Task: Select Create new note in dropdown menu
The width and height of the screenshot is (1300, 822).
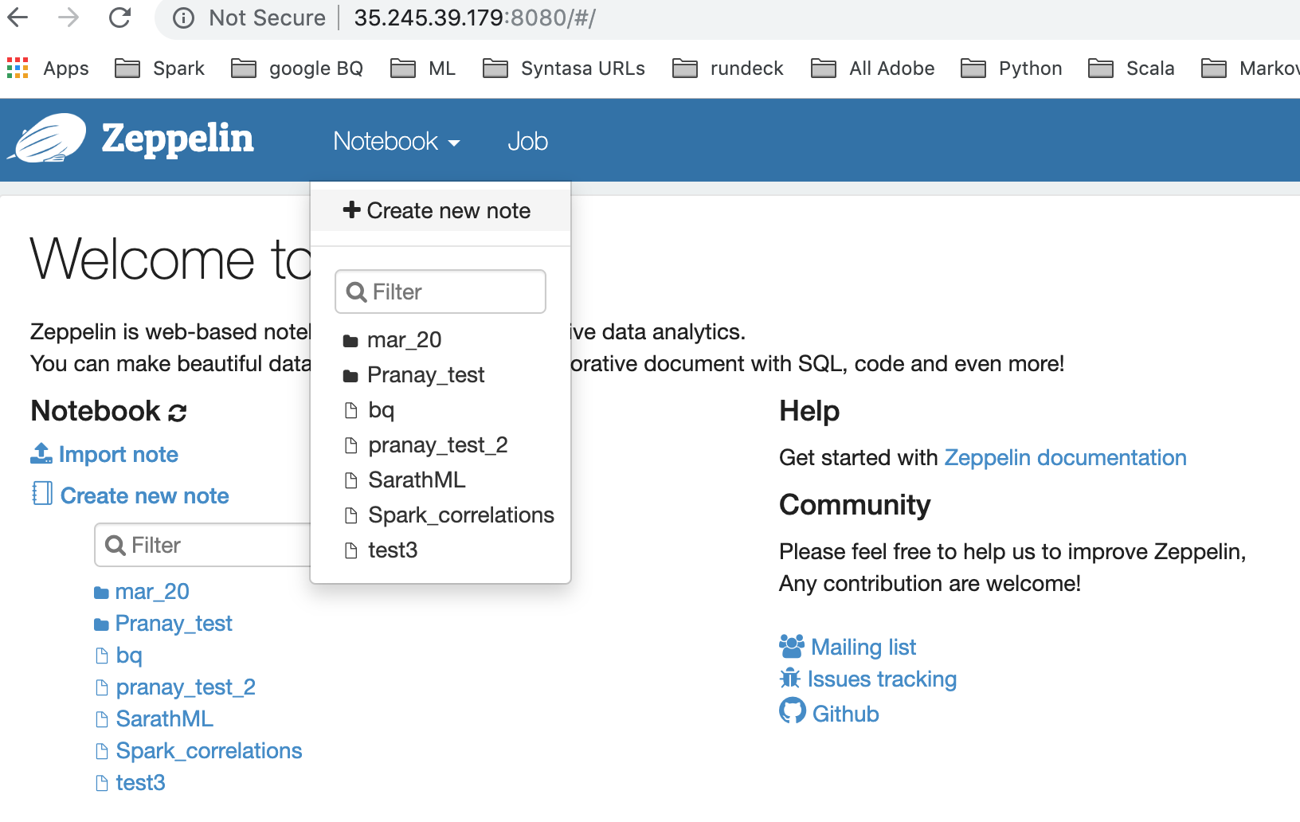Action: [x=438, y=211]
